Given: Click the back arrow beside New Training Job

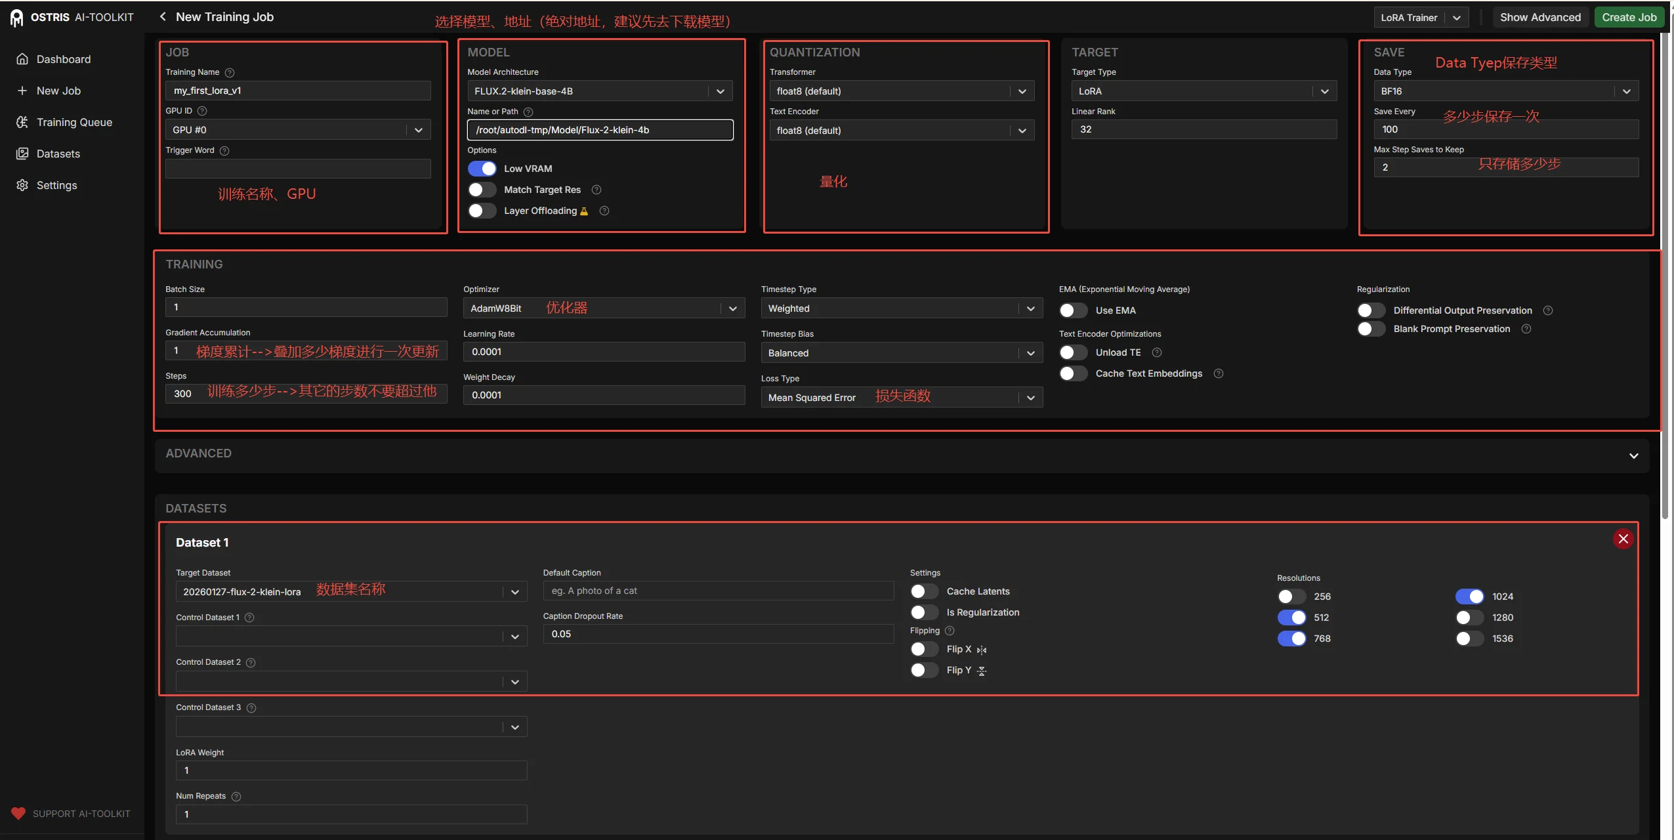Looking at the screenshot, I should pyautogui.click(x=163, y=16).
